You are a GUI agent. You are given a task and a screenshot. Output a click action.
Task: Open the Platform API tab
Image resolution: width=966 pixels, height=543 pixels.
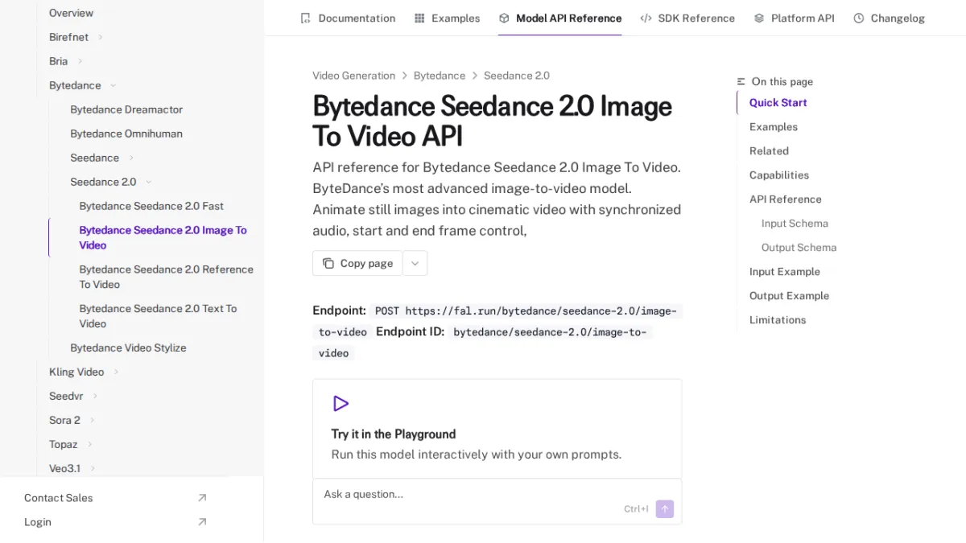pyautogui.click(x=794, y=18)
